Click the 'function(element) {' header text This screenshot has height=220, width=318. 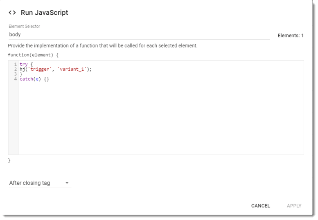[x=33, y=55]
